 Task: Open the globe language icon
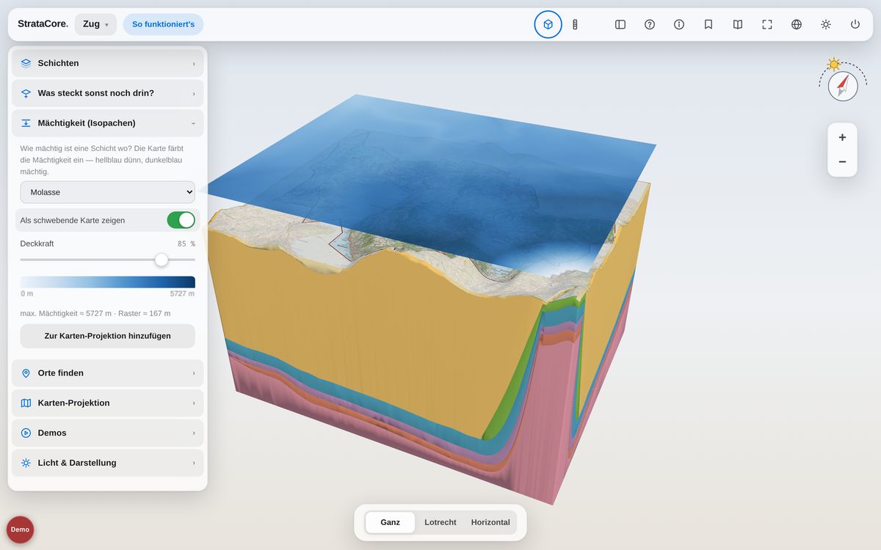tap(797, 24)
